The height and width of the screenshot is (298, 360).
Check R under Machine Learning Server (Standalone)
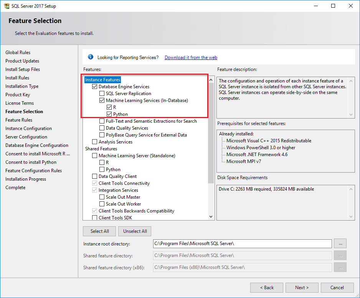[x=102, y=162]
